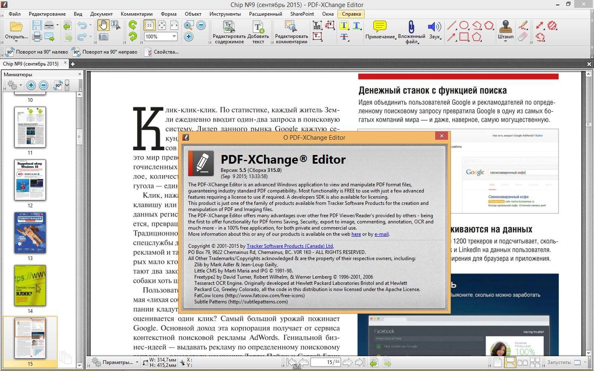Click the Undo arrow icon
This screenshot has height=371, width=594.
click(x=82, y=26)
